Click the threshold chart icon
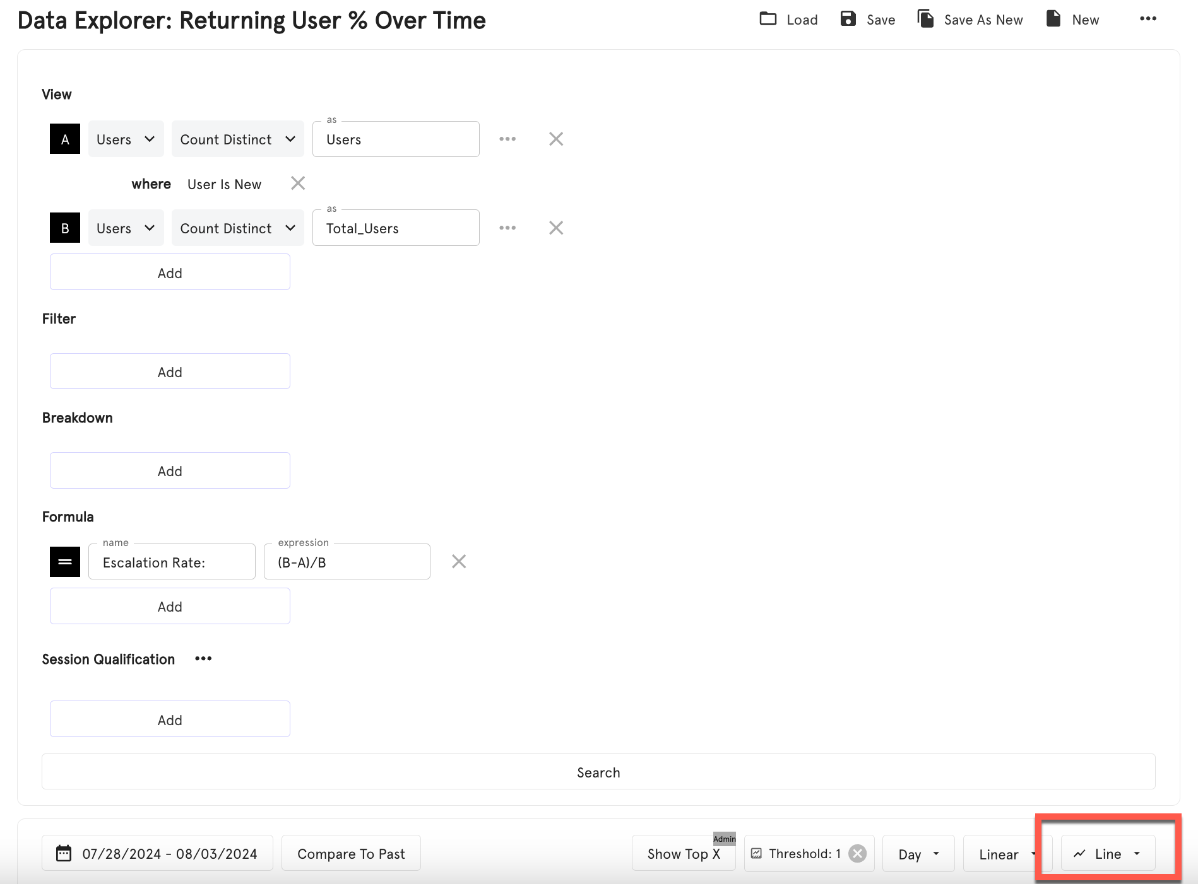Screen dimensions: 1198x884 [x=756, y=854]
